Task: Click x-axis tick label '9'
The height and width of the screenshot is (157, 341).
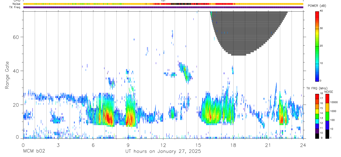Action: pyautogui.click(x=128, y=145)
